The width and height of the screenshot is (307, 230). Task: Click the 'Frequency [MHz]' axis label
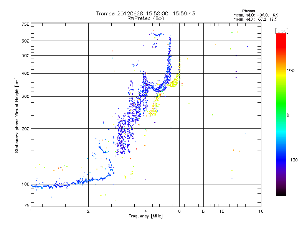pos(145,216)
